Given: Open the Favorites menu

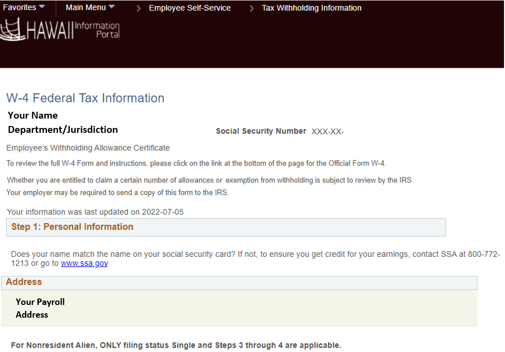Looking at the screenshot, I should coord(20,7).
